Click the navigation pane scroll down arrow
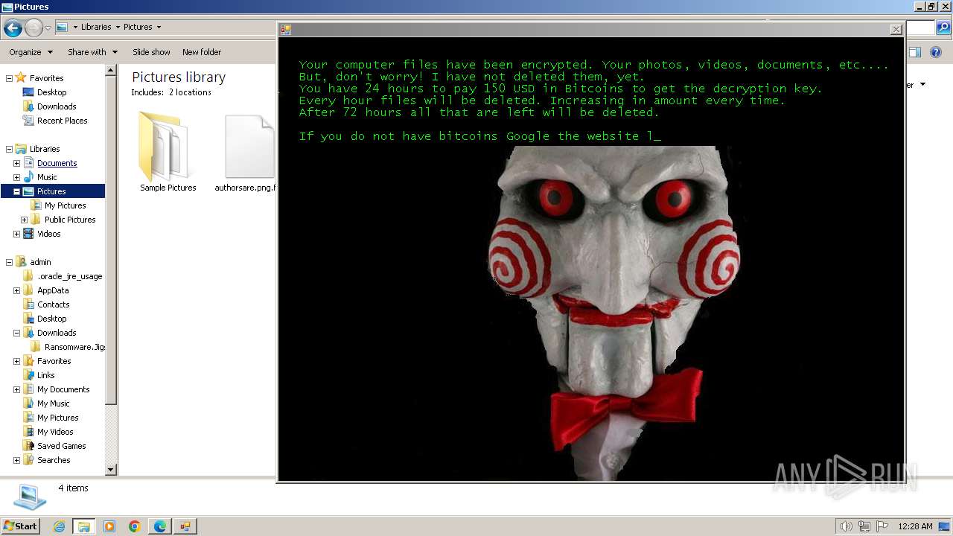The width and height of the screenshot is (953, 536). click(x=111, y=470)
